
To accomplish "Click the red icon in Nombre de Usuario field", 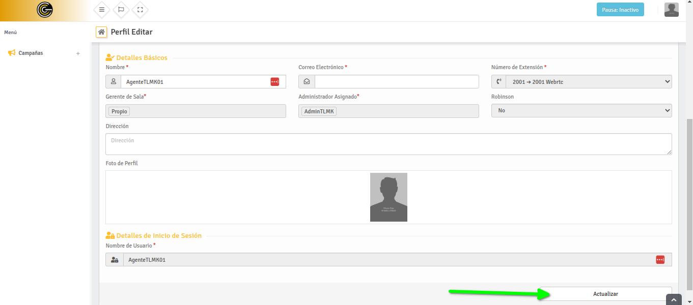I will click(660, 260).
